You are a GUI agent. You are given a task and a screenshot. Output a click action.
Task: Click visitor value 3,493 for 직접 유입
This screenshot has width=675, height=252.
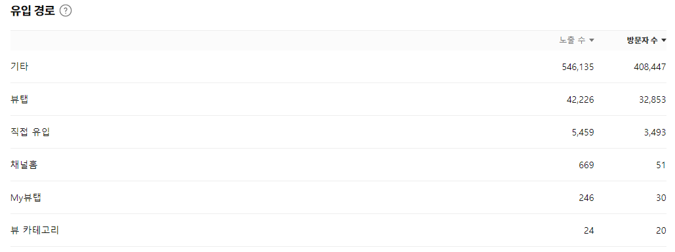pyautogui.click(x=655, y=132)
